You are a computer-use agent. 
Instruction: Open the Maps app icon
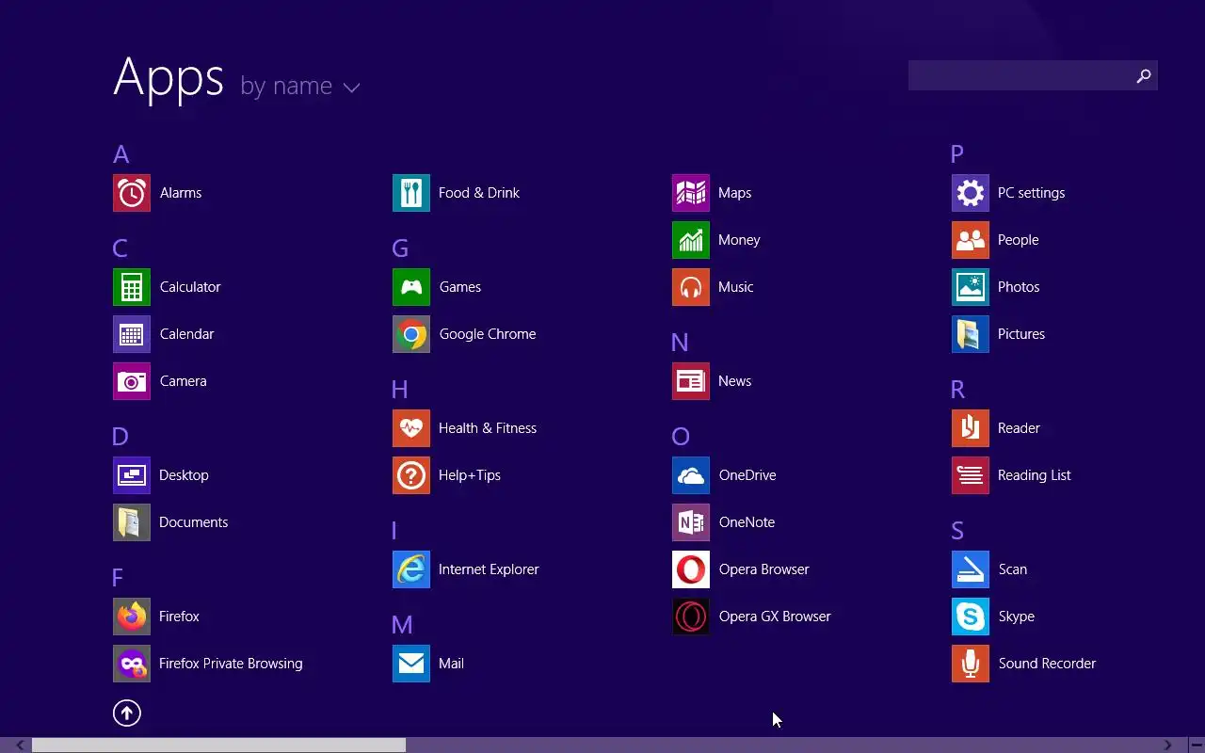(691, 193)
